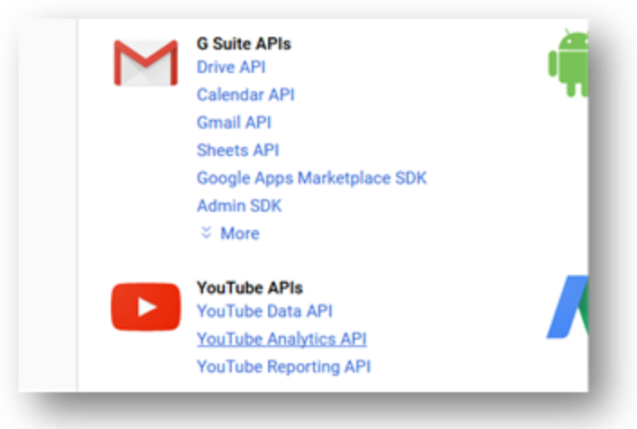Open the Drive API link
This screenshot has height=429, width=637.
click(x=231, y=67)
